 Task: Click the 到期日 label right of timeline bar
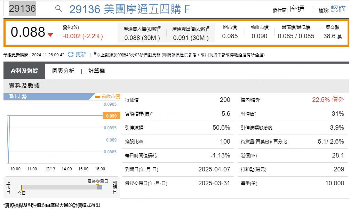115,187
